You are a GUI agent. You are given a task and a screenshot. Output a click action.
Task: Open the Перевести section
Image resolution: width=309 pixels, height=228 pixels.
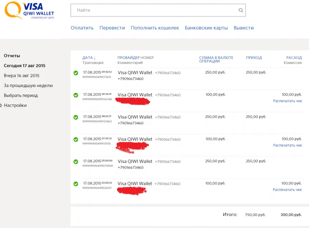[112, 28]
